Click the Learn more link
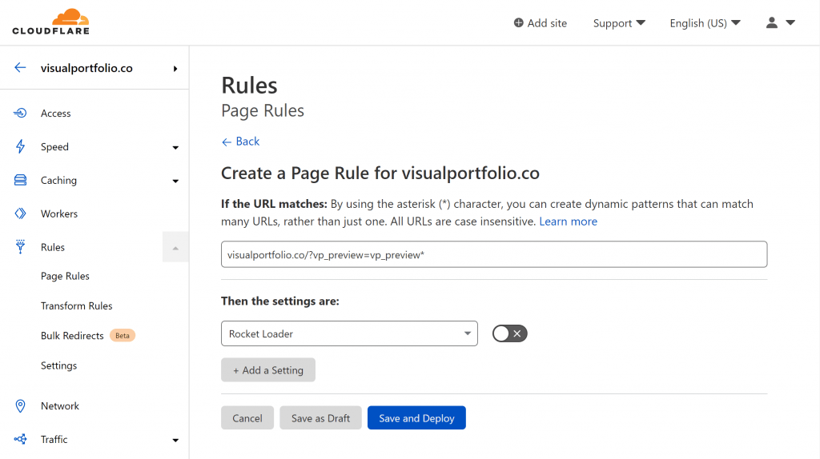The width and height of the screenshot is (820, 459). tap(568, 222)
